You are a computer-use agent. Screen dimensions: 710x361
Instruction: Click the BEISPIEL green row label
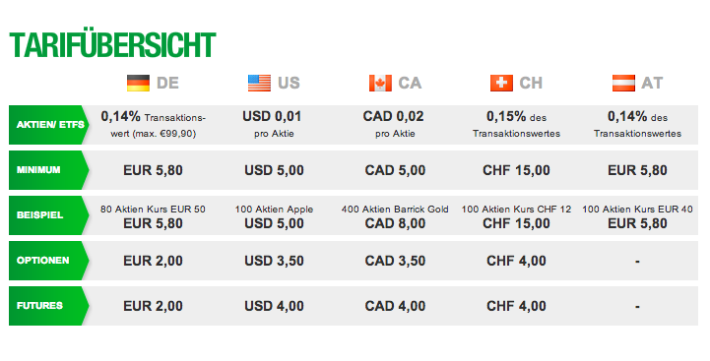tap(49, 215)
